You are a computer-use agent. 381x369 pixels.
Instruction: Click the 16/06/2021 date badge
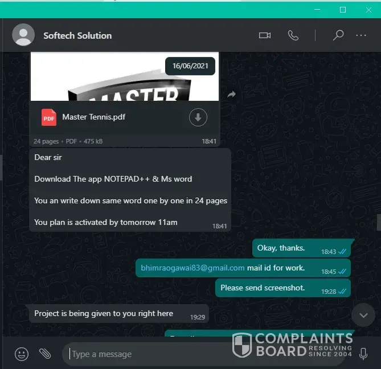pyautogui.click(x=190, y=66)
